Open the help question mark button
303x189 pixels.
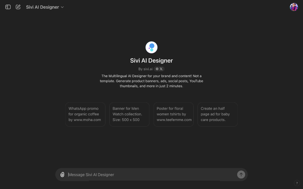pyautogui.click(x=297, y=183)
